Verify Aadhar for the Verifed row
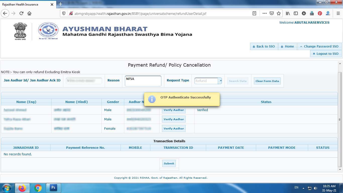Image resolution: width=343 pixels, height=193 pixels. coord(174,110)
